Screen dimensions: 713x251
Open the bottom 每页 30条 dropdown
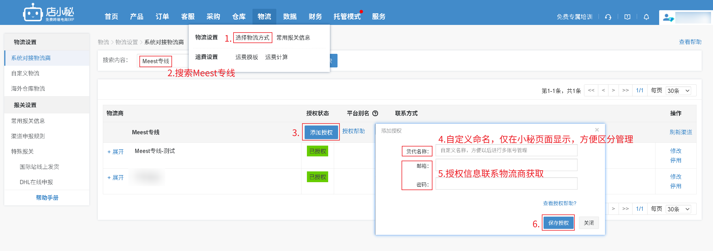point(678,209)
